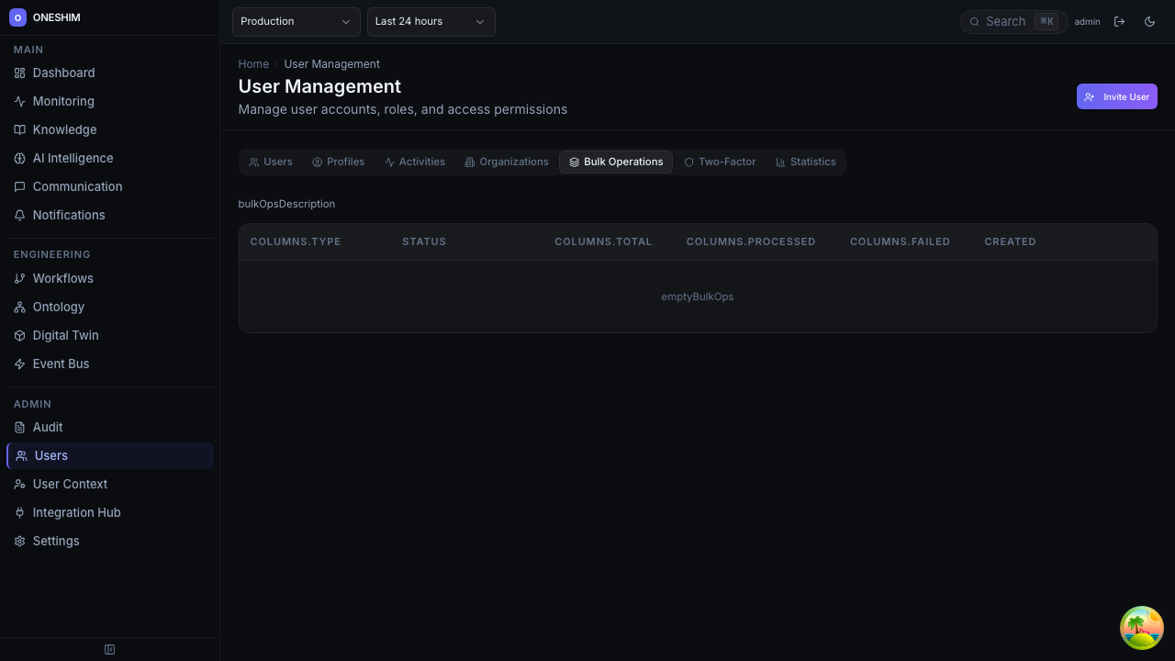Viewport: 1175px width, 661px height.
Task: Toggle dark mode moon icon
Action: [1149, 21]
